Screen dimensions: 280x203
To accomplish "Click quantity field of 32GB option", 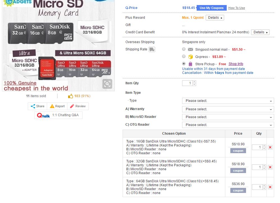I will [x=257, y=167].
